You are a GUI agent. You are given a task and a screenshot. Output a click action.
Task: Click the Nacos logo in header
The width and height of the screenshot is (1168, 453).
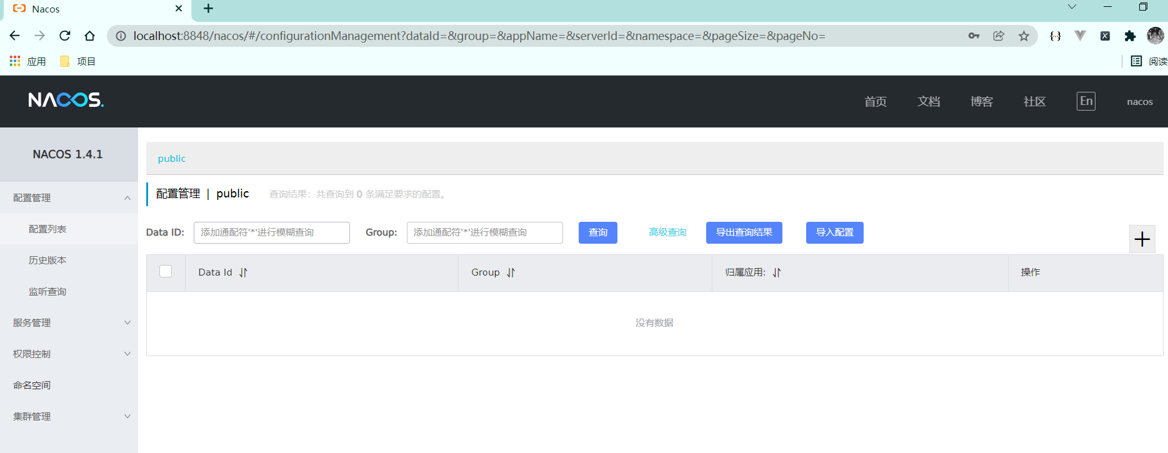66,100
